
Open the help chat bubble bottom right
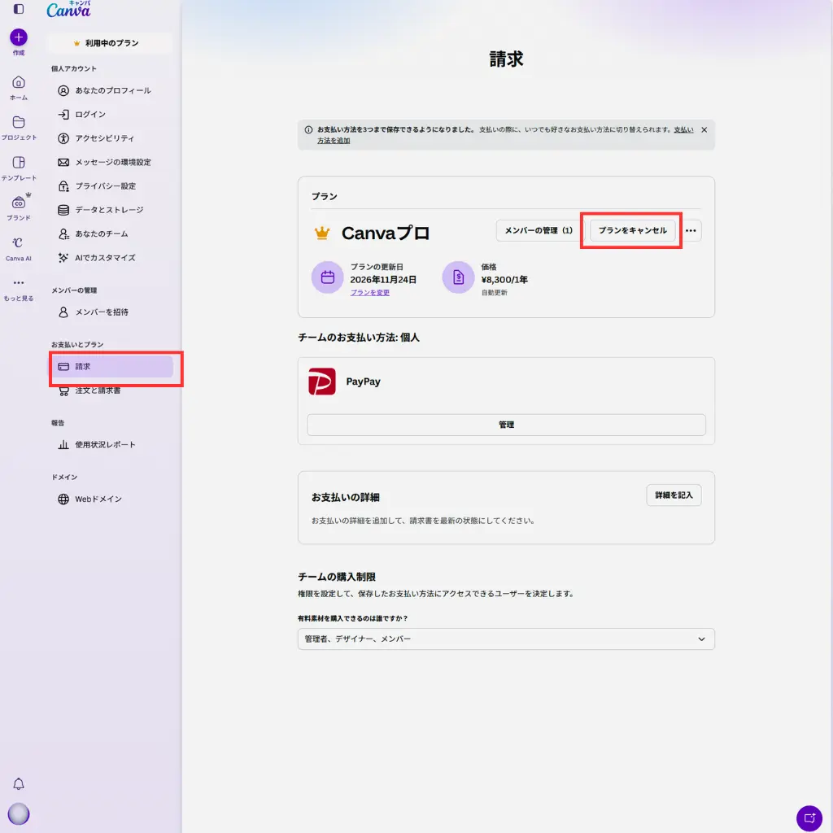pos(809,818)
